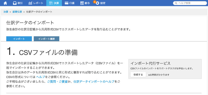Open the ヘルプ link about CSV format
This screenshot has height=95, width=208.
(41, 77)
